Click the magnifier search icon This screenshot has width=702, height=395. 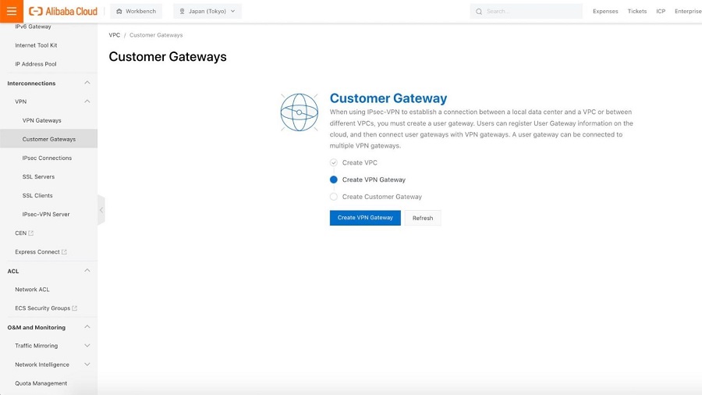point(479,11)
